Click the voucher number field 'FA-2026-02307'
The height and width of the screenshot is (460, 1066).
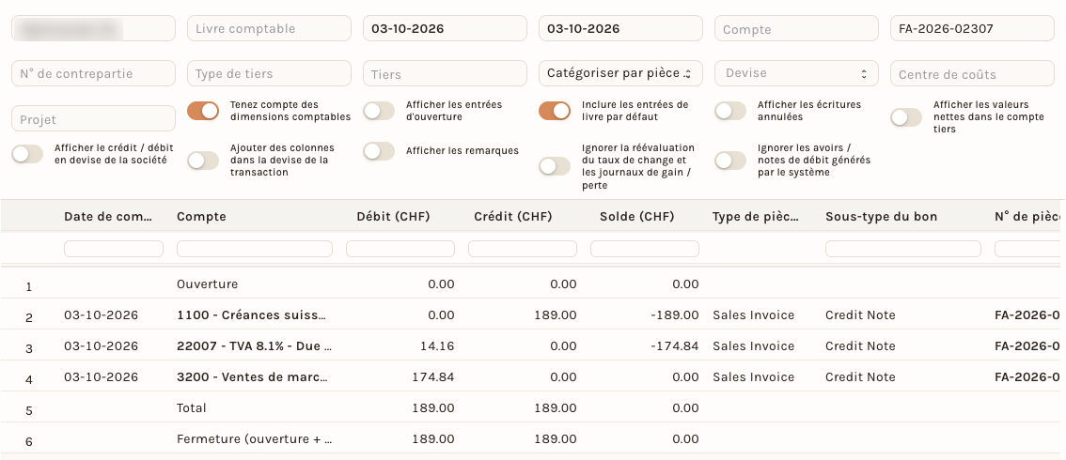(972, 28)
